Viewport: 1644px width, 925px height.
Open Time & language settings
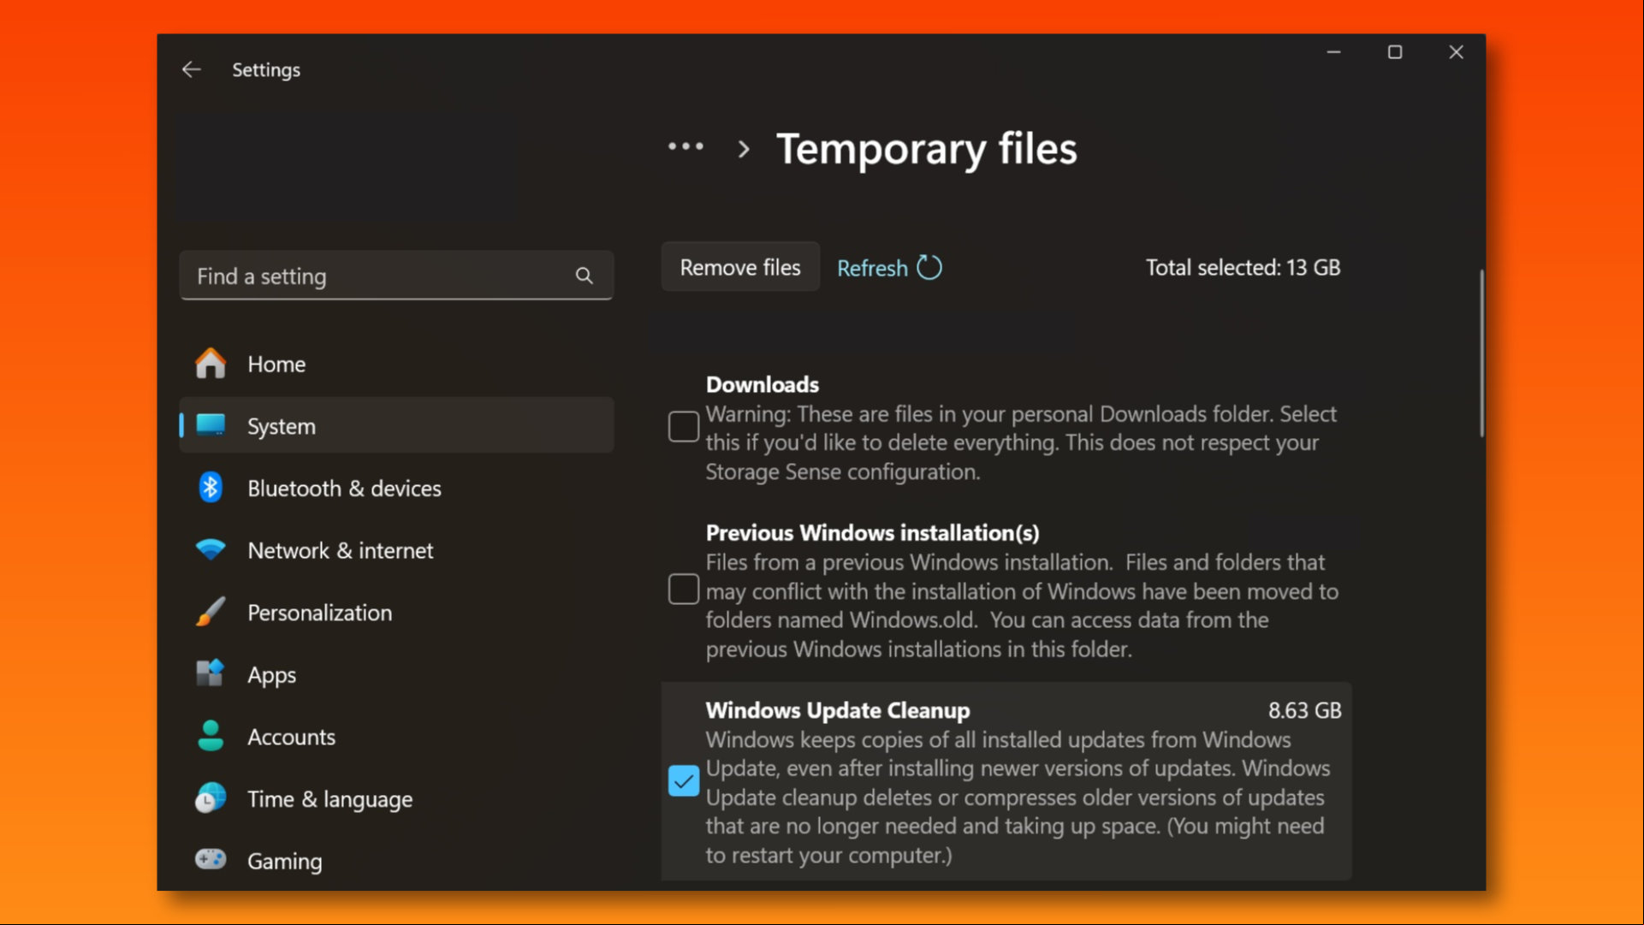[396, 798]
